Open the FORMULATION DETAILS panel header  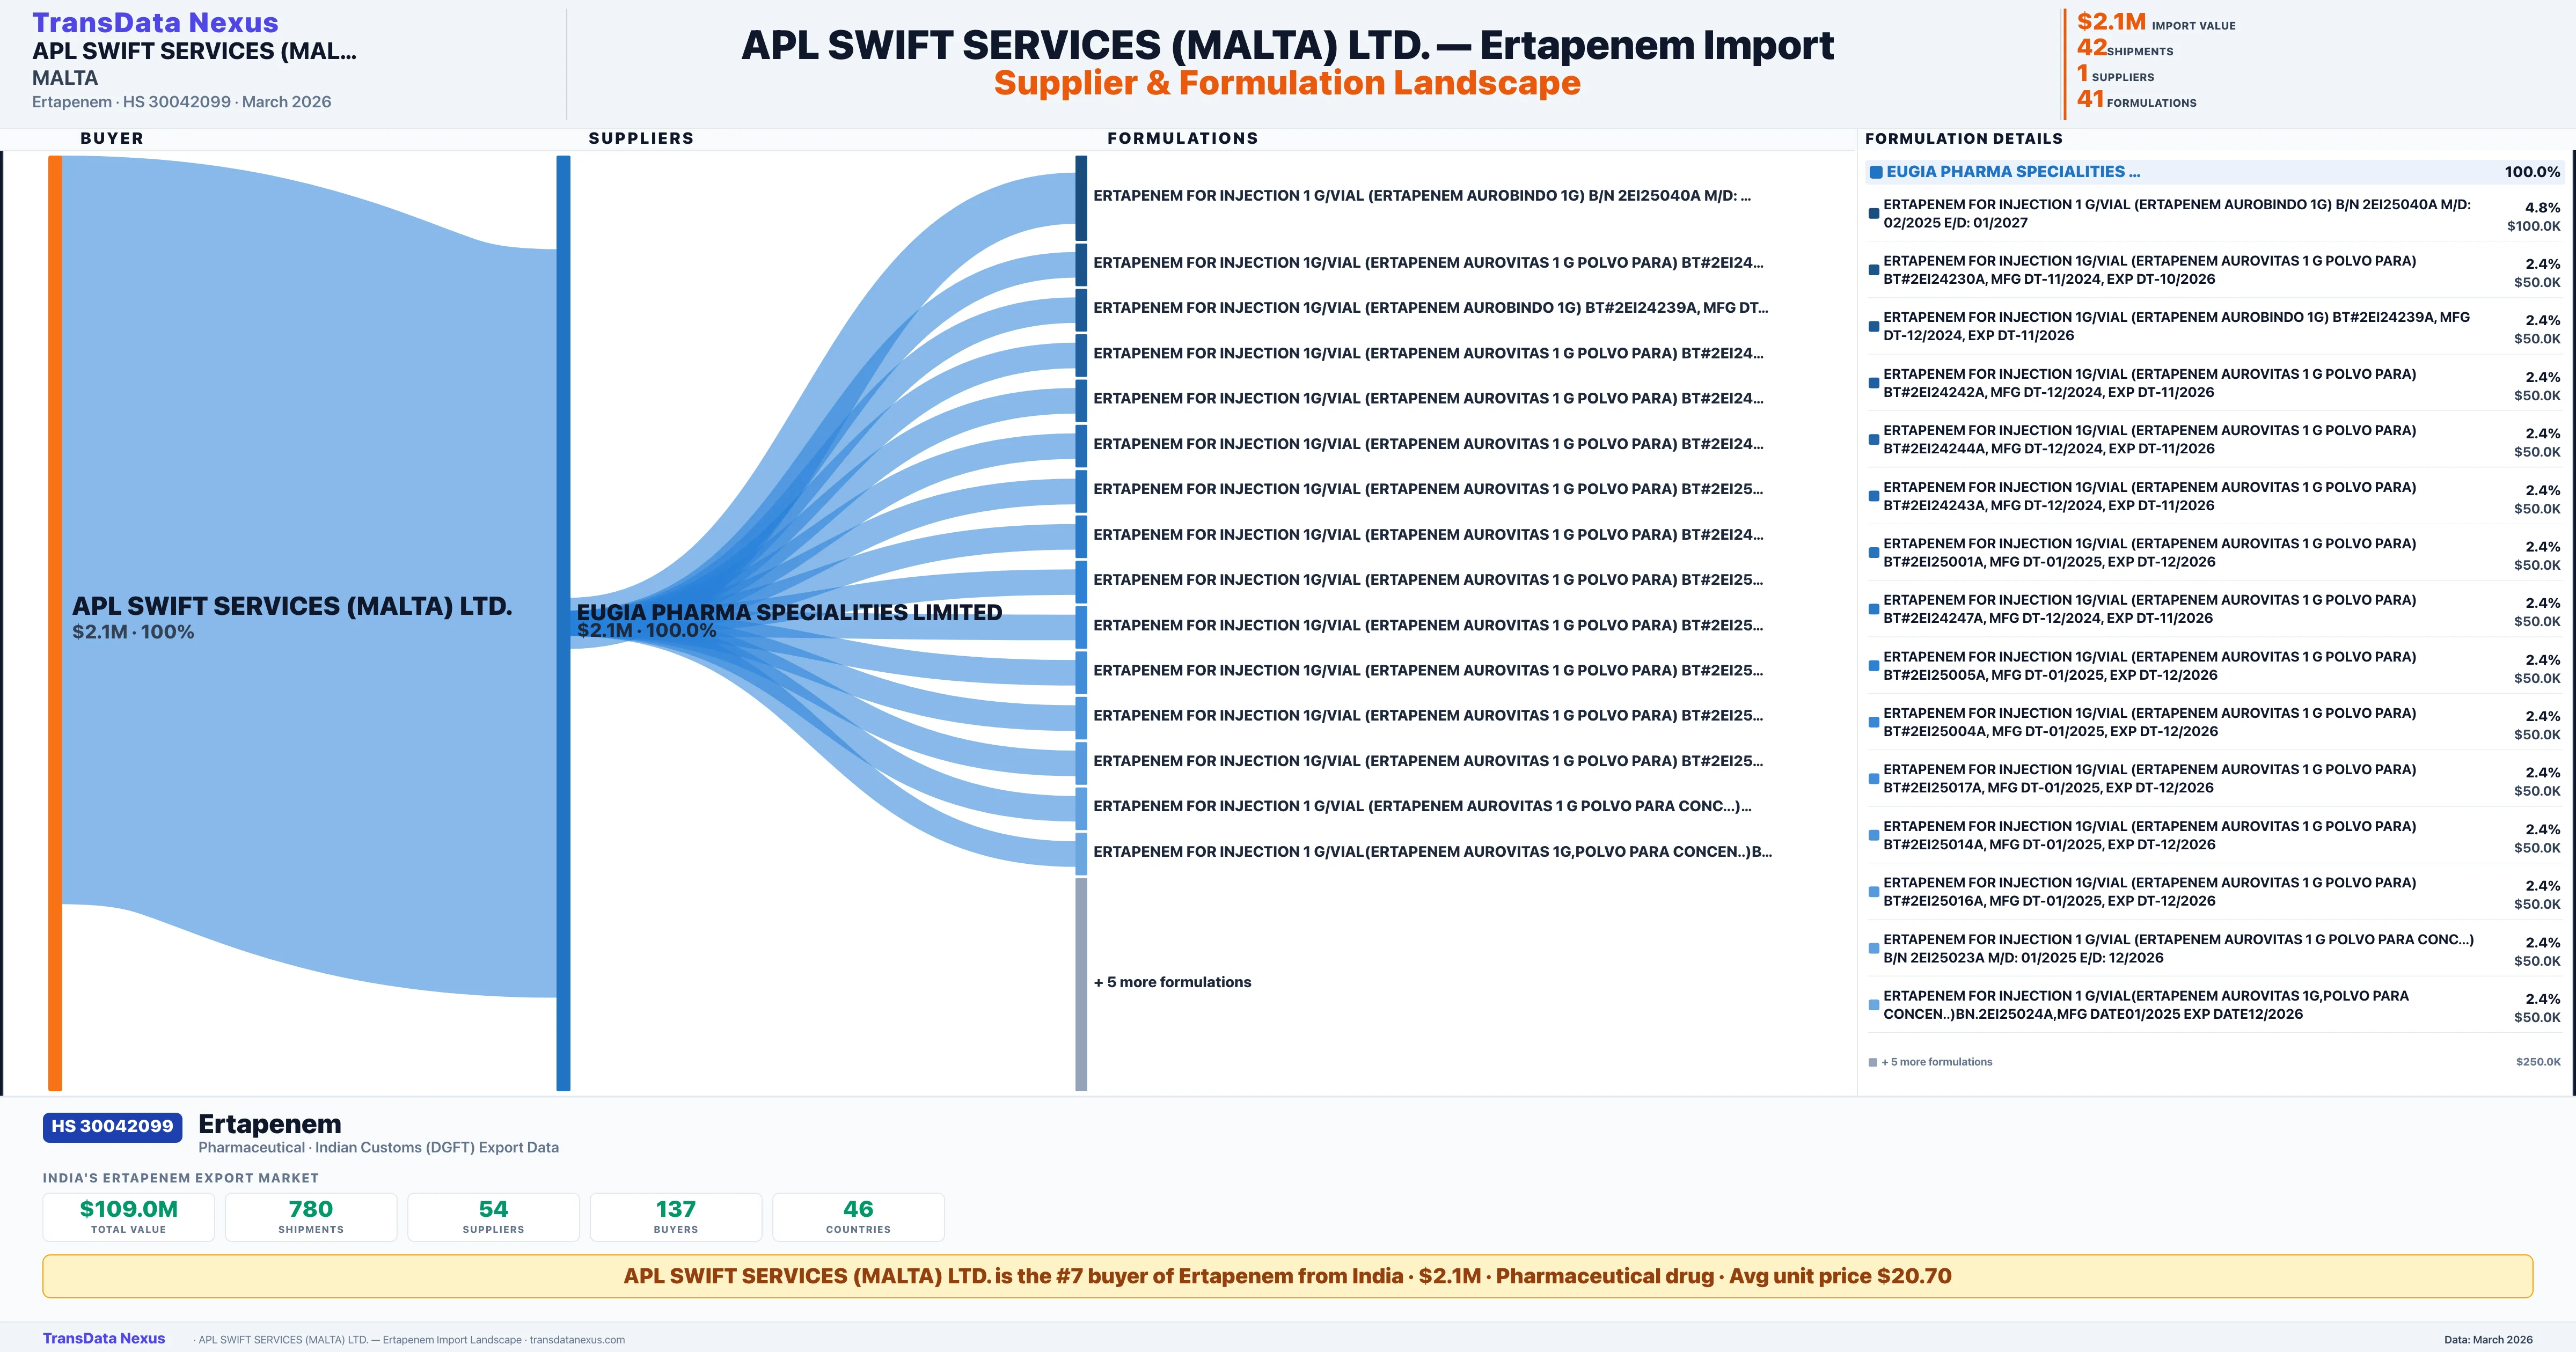click(x=1964, y=138)
